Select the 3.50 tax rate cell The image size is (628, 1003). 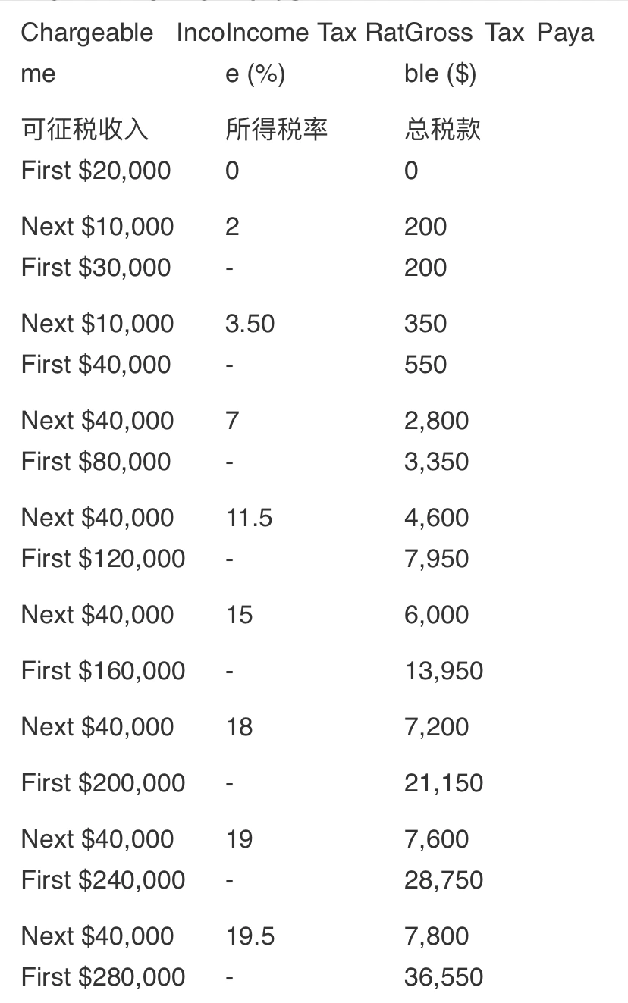(250, 324)
